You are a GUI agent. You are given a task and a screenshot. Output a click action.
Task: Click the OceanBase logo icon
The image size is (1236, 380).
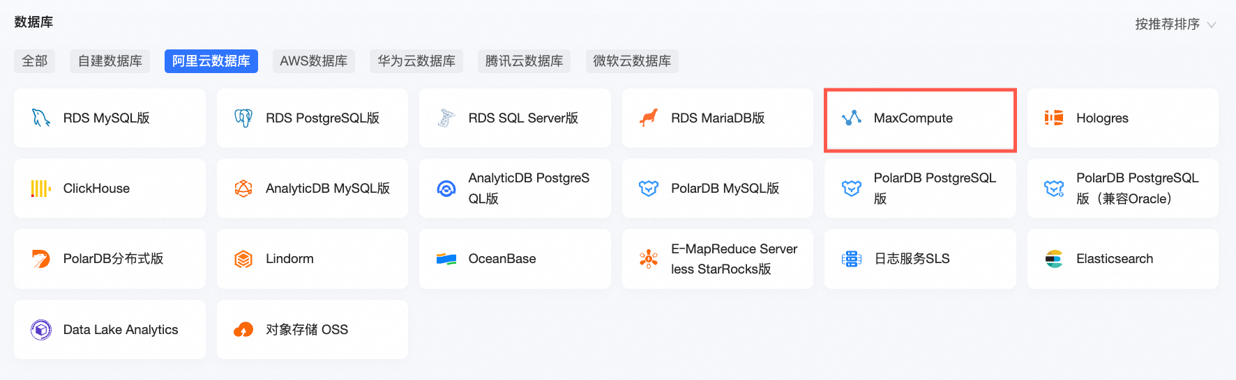[x=446, y=259]
